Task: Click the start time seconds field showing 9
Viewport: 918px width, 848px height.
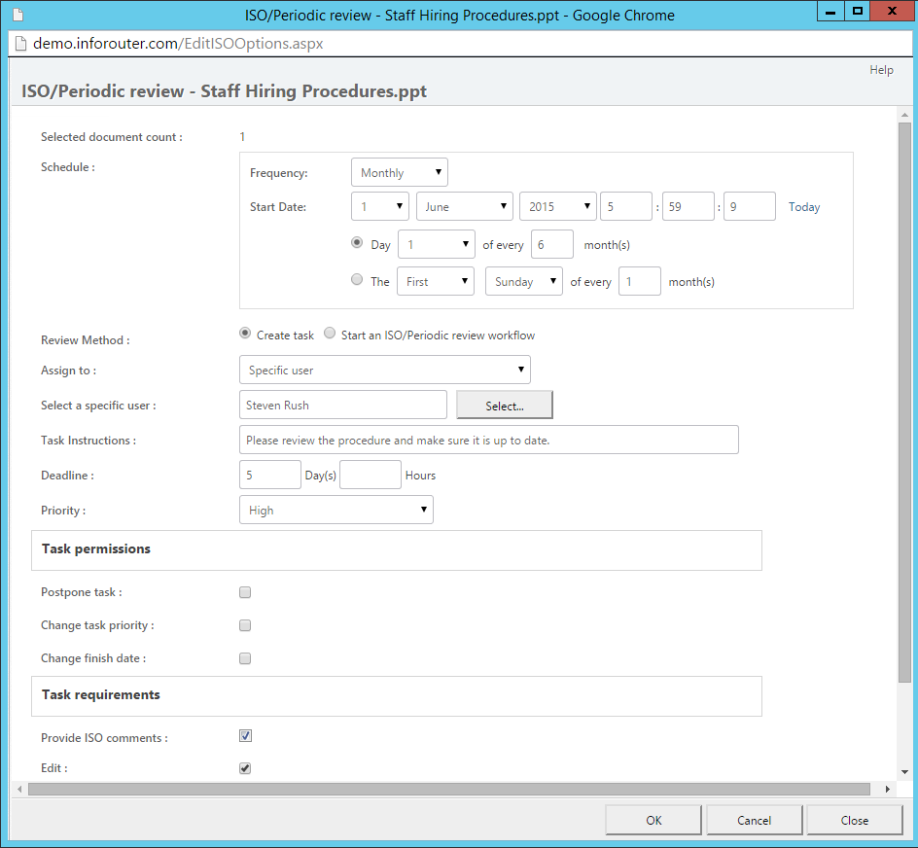Action: 750,206
